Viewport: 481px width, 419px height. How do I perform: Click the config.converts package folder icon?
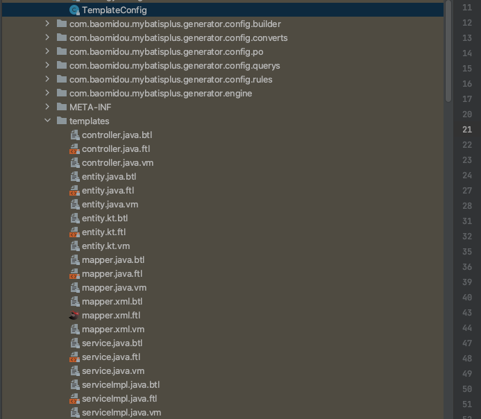tap(62, 37)
